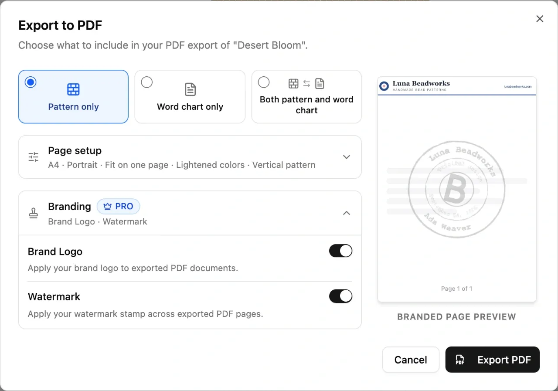Screen dimensions: 558x391
Task: Select the Pattern only radio button
Action: 31,82
